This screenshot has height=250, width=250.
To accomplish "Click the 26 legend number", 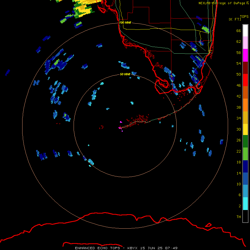I will click(239, 140).
